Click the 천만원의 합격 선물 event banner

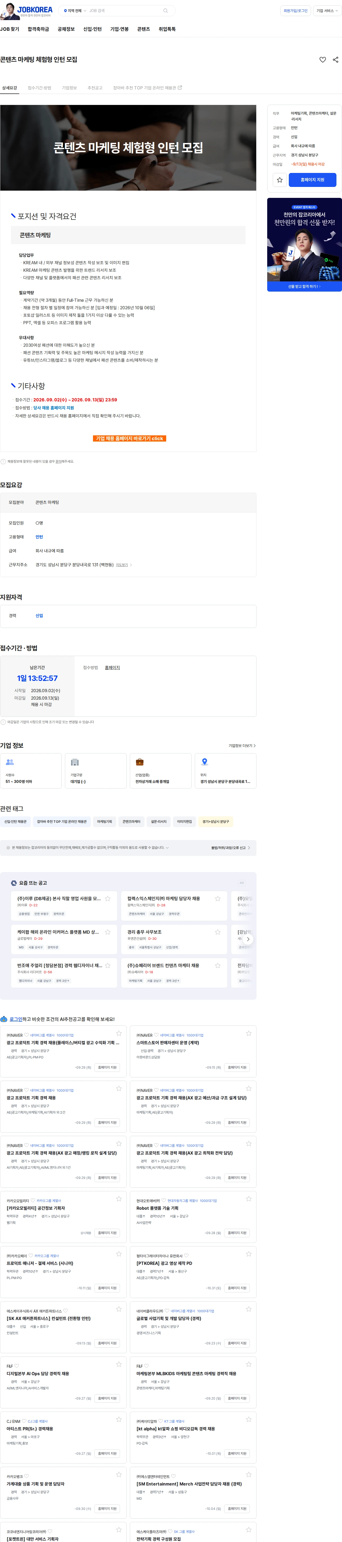tap(304, 245)
